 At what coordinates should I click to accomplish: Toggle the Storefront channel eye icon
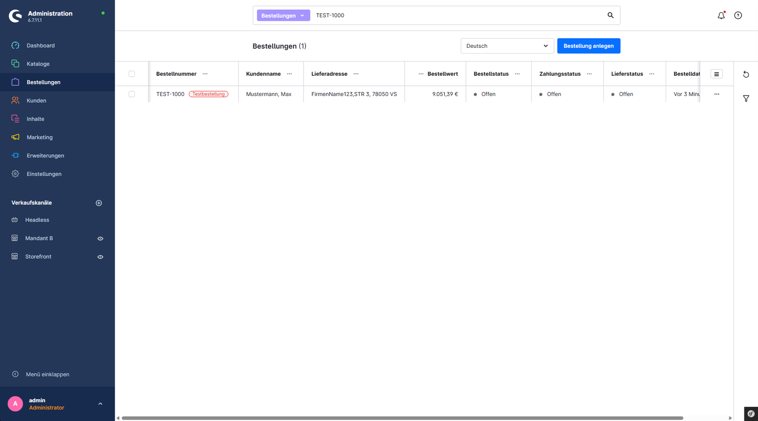(x=100, y=257)
